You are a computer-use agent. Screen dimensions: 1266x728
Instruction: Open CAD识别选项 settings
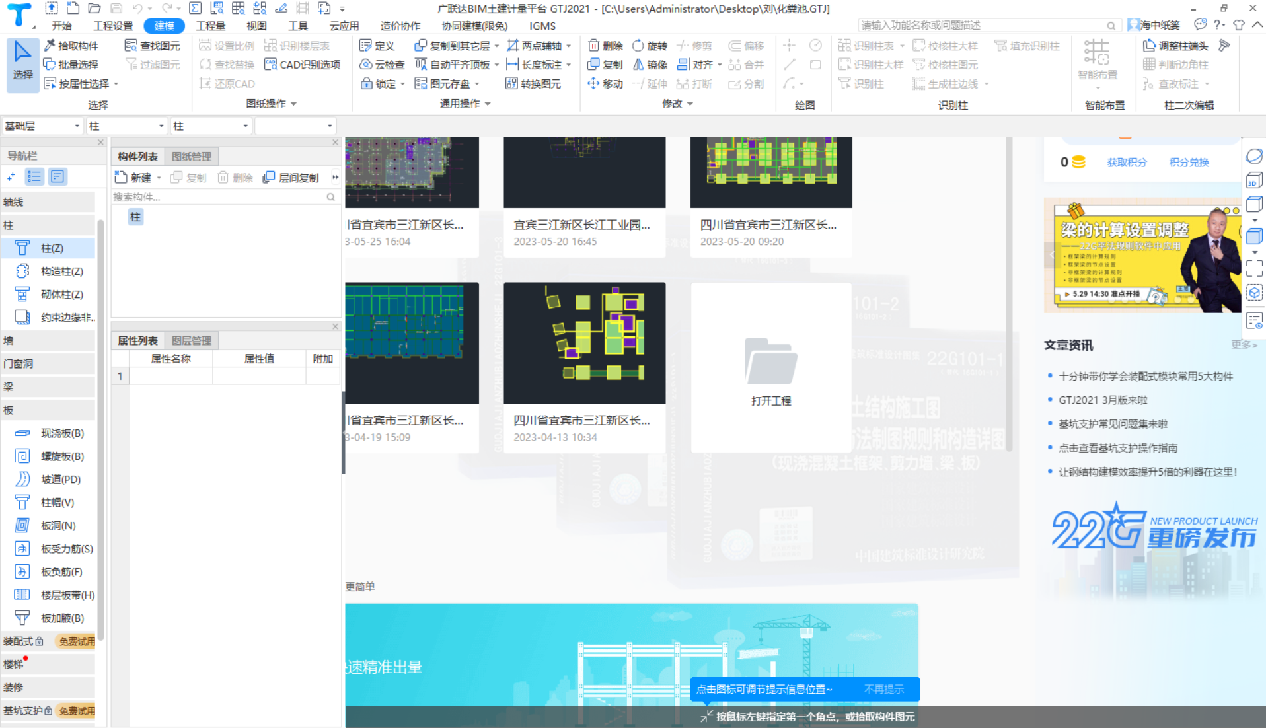(x=302, y=65)
